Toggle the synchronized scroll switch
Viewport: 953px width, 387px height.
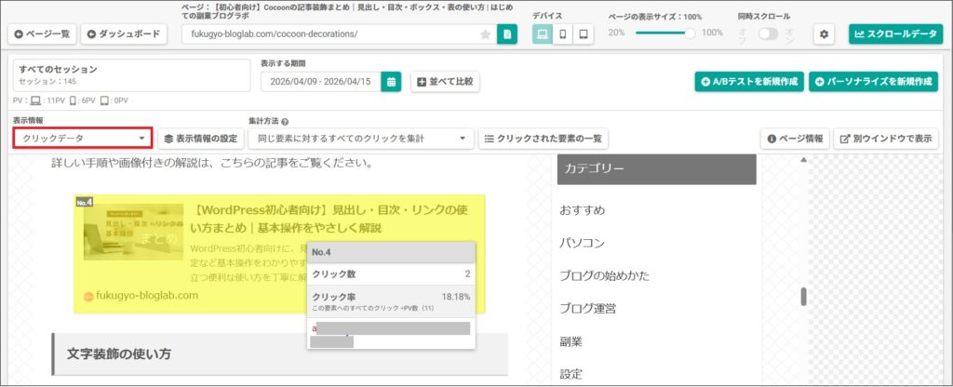click(768, 34)
